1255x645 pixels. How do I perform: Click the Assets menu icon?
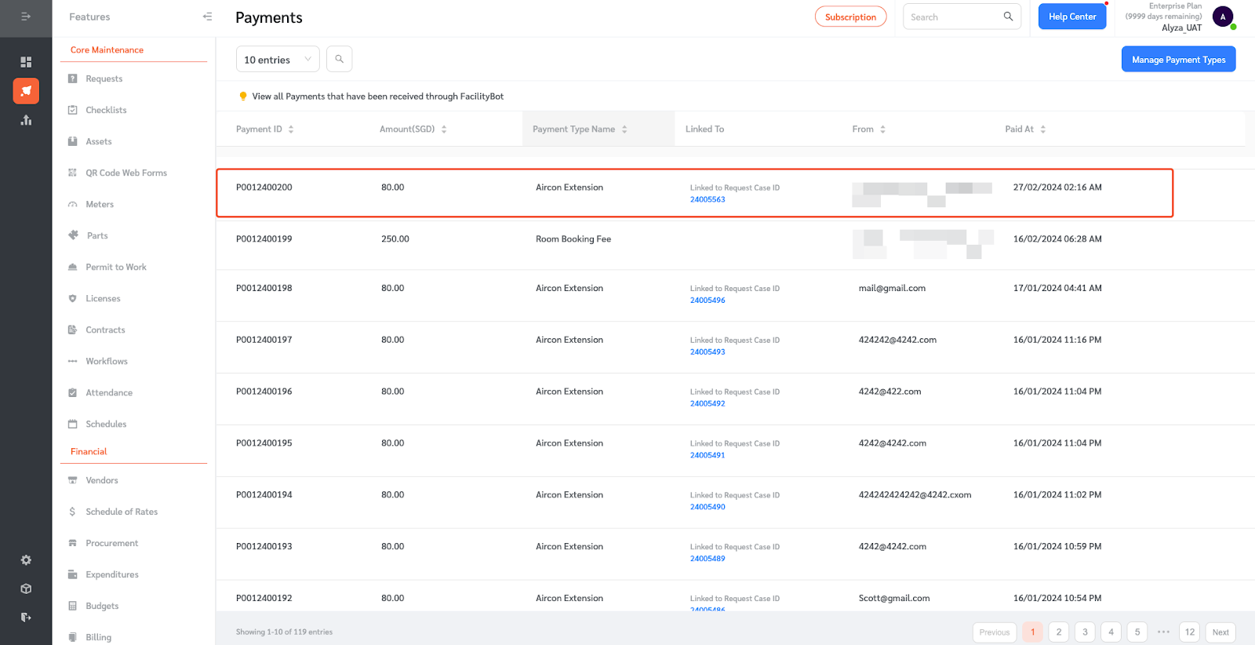(73, 141)
